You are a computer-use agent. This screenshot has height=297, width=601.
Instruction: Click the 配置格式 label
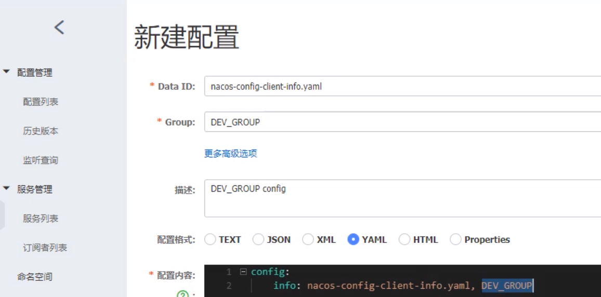point(176,239)
